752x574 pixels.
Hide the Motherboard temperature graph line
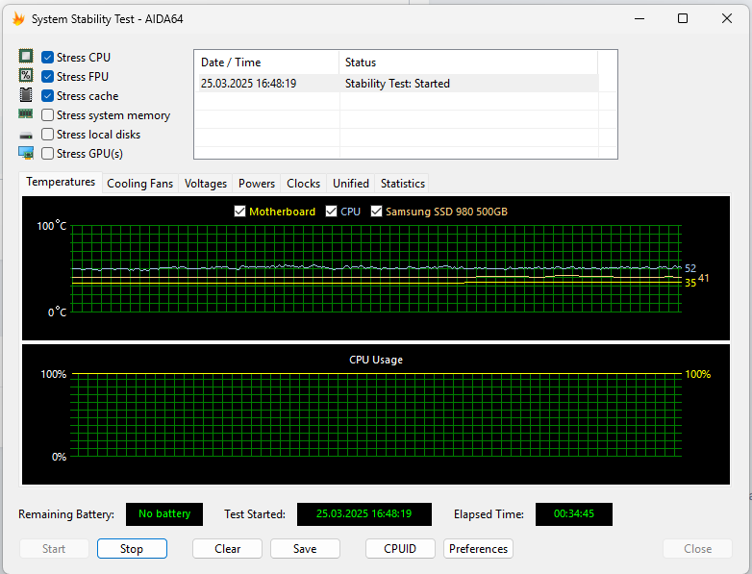(240, 212)
